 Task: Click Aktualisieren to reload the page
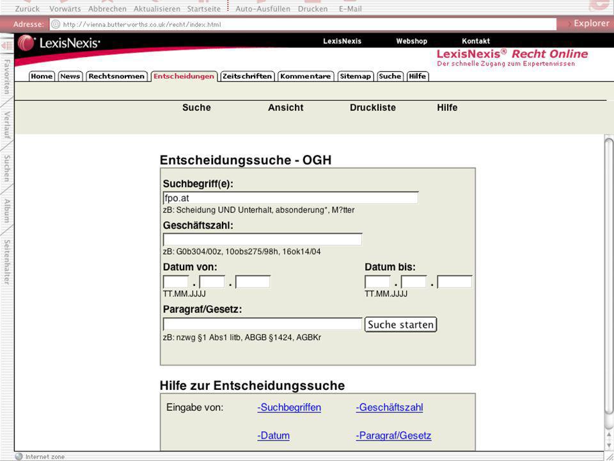[x=157, y=8]
